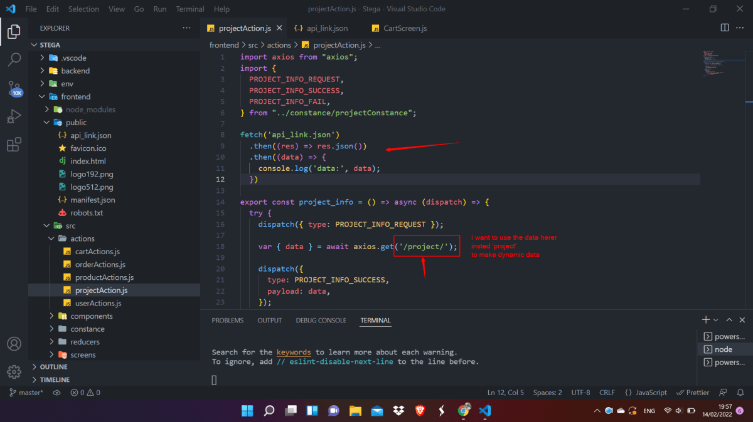
Task: Click the Ln 12, Col 5 indicator
Action: [506, 393]
